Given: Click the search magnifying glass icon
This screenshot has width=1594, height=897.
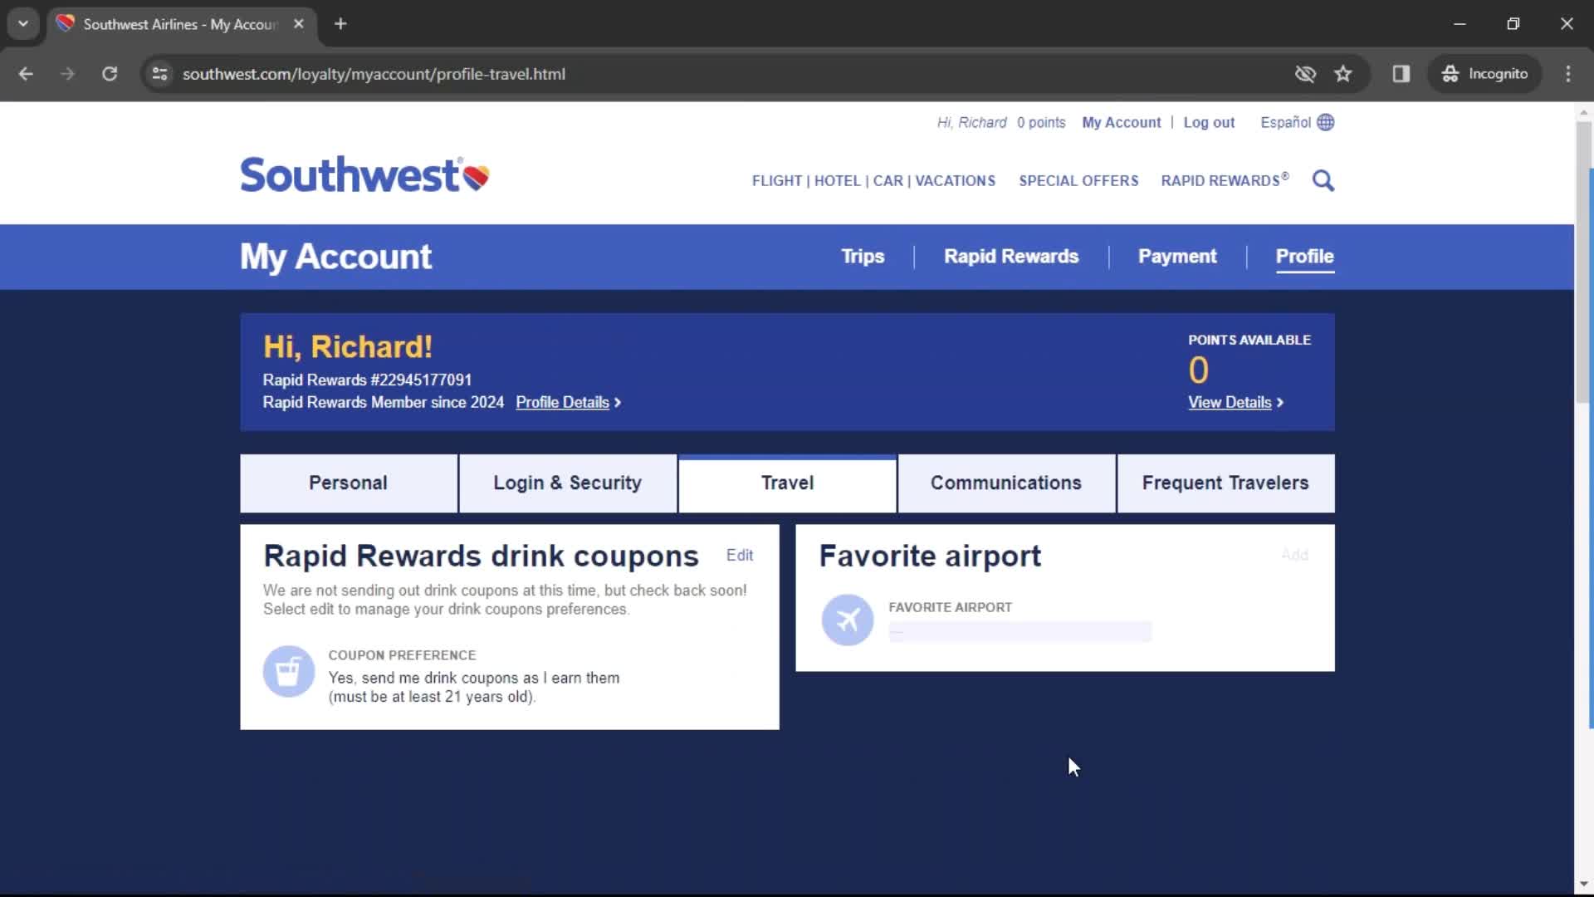Looking at the screenshot, I should [1323, 181].
